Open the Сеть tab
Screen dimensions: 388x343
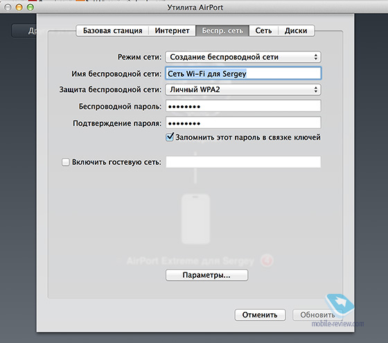coord(263,30)
